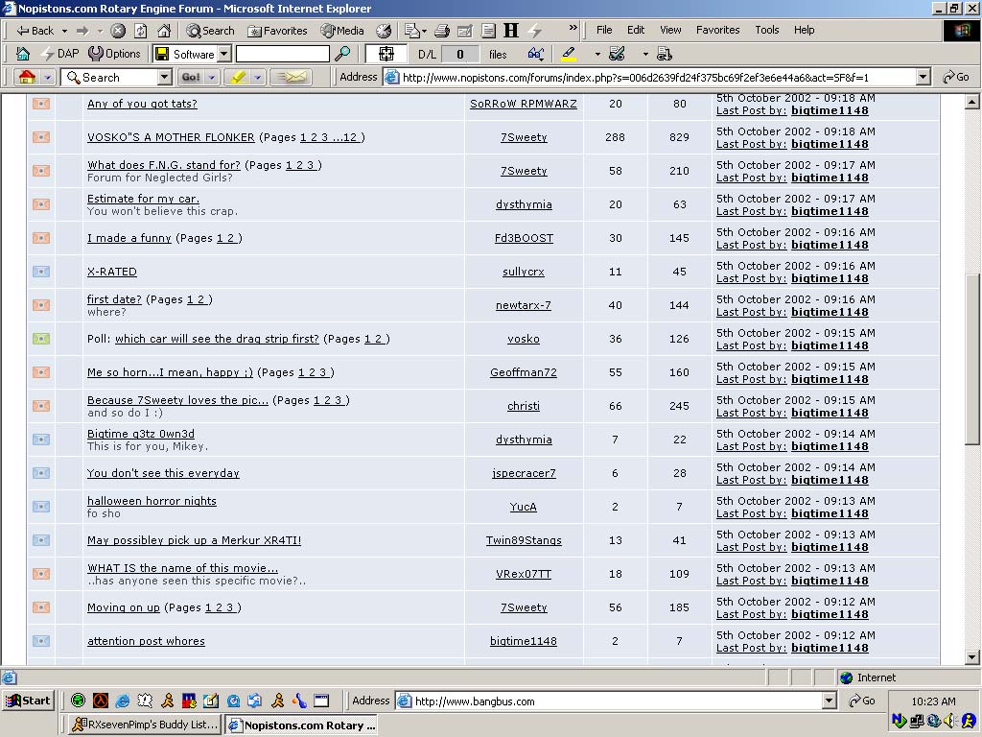Image resolution: width=982 pixels, height=737 pixels.
Task: Click the envelope mail toolbar button
Action: [x=291, y=77]
